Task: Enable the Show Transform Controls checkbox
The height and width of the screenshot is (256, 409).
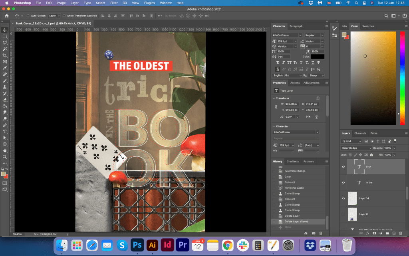Action: pos(64,16)
